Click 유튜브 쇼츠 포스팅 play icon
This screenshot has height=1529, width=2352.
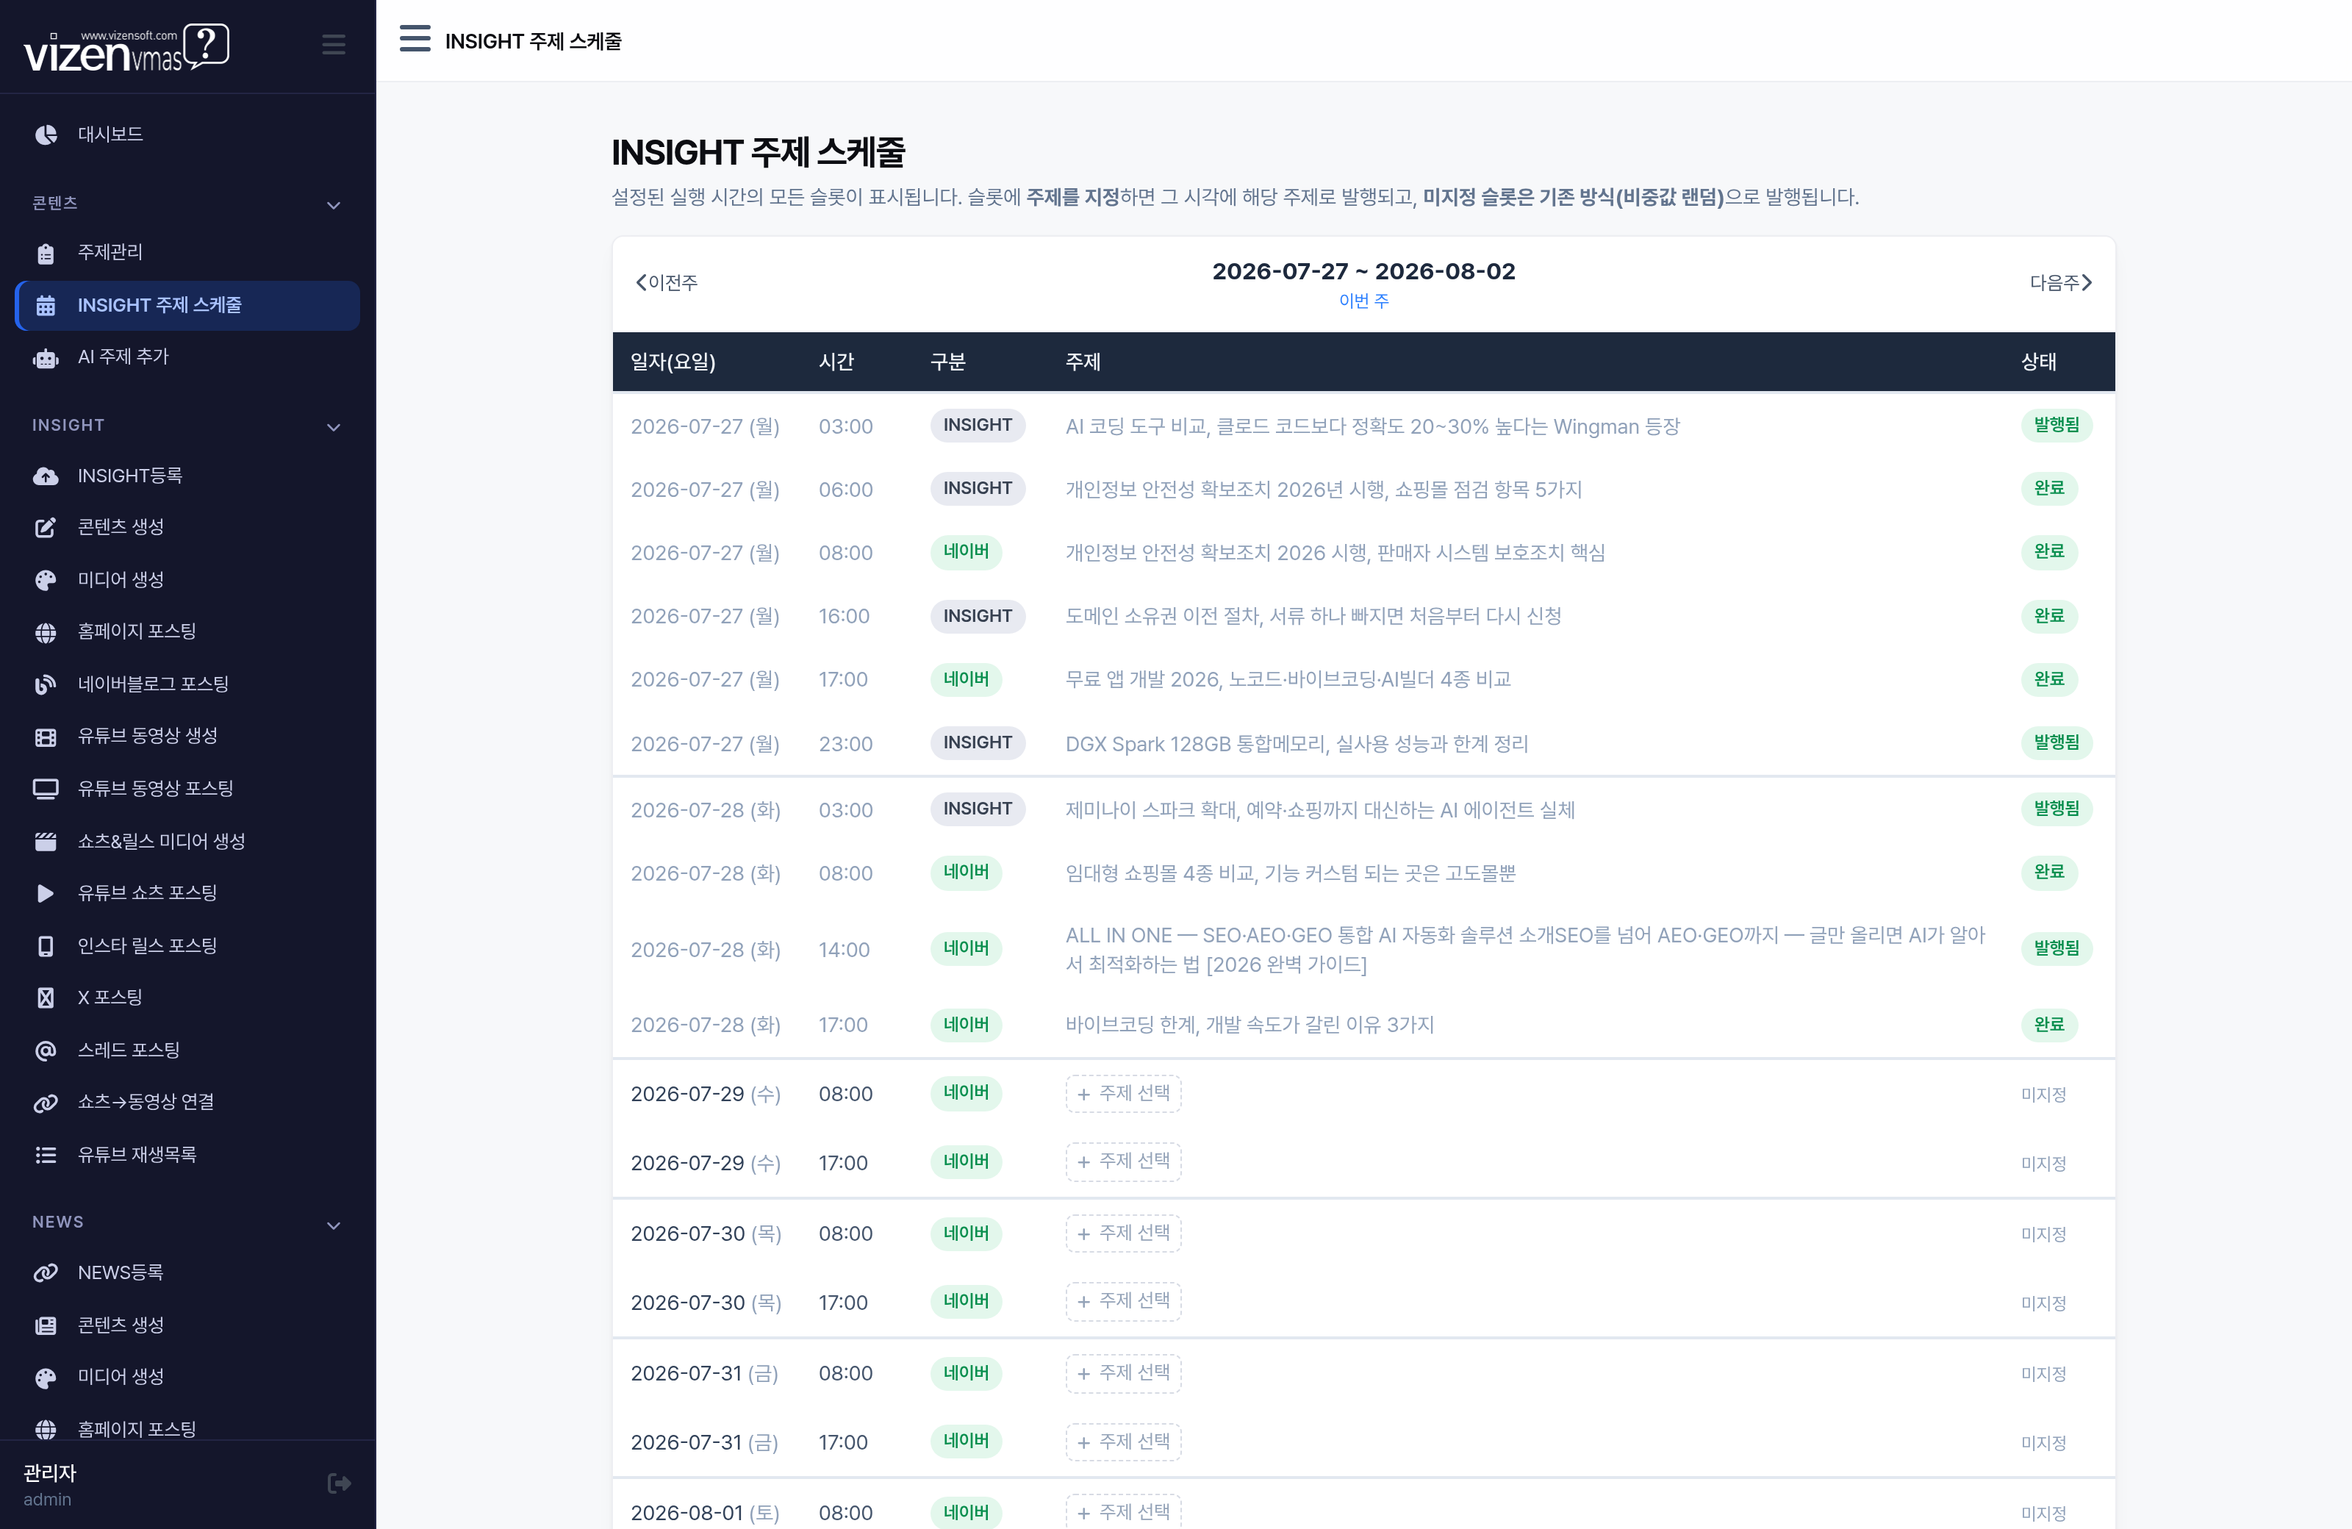pyautogui.click(x=46, y=893)
